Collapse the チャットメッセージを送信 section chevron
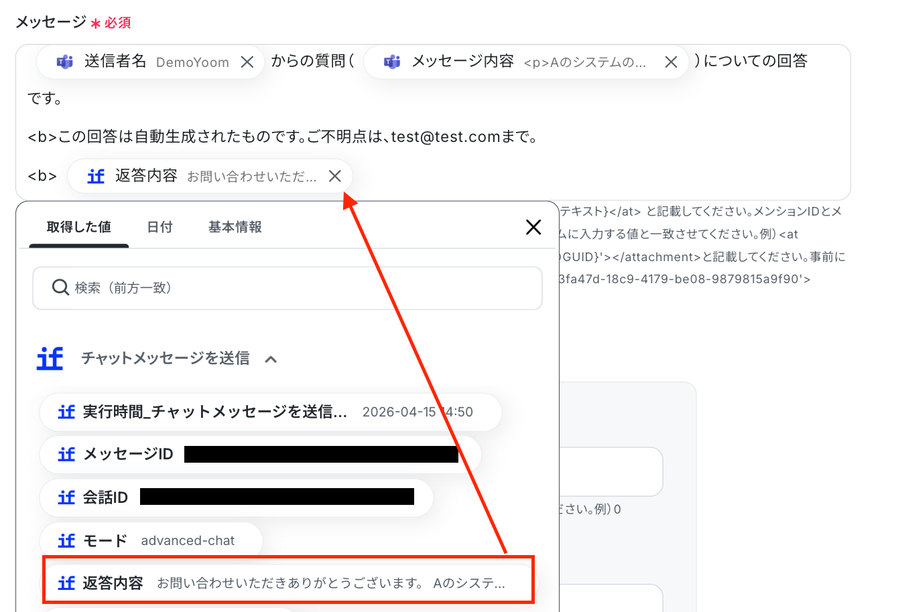This screenshot has height=612, width=898. pyautogui.click(x=271, y=359)
